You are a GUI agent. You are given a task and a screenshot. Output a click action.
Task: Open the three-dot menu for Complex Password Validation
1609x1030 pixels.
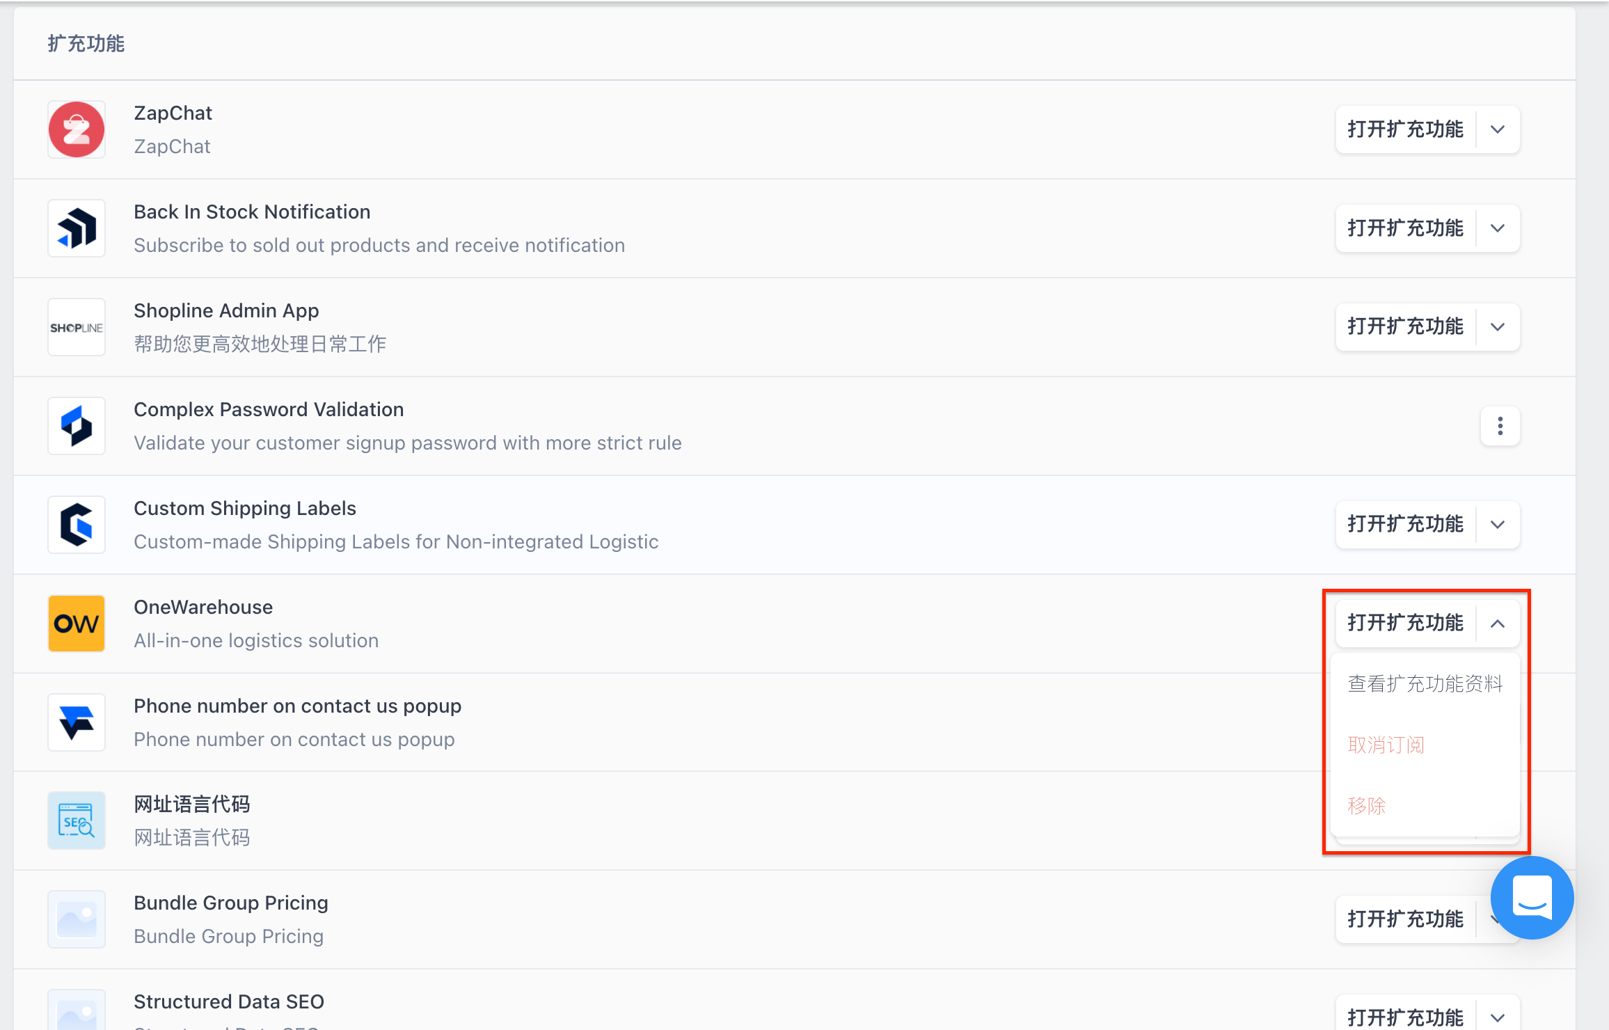[x=1500, y=426]
